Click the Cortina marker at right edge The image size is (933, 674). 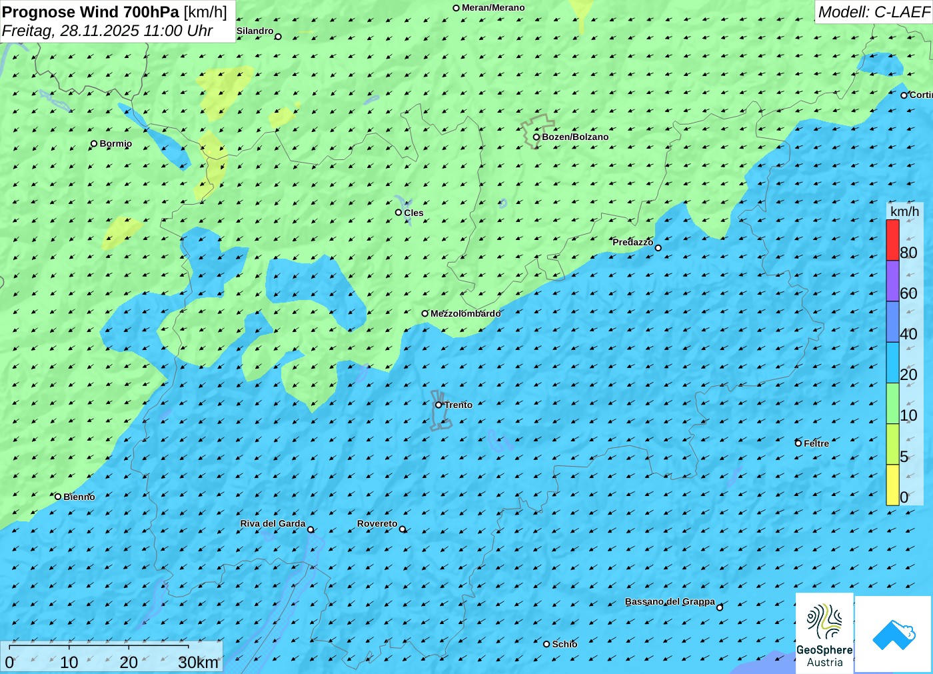click(x=904, y=95)
